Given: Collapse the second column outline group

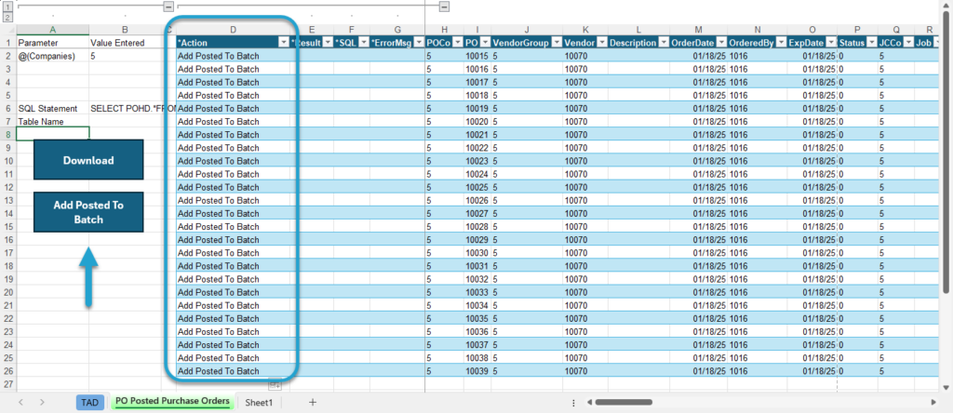Looking at the screenshot, I should tap(444, 7).
